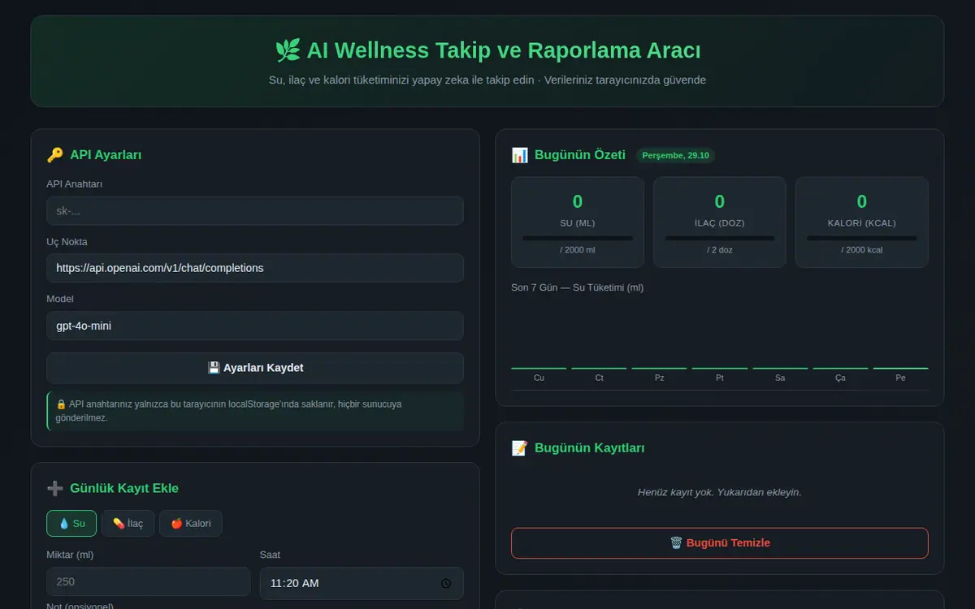Click the subtitle about yapay zeka tracking
Viewport: 975px width, 609px height.
pos(487,80)
